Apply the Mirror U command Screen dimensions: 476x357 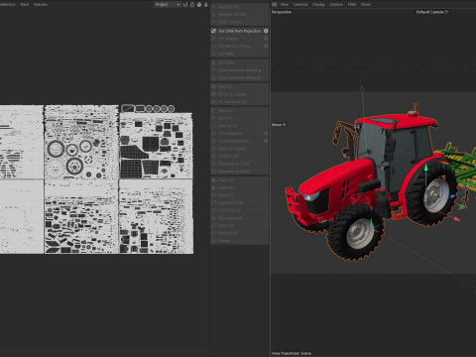click(239, 111)
